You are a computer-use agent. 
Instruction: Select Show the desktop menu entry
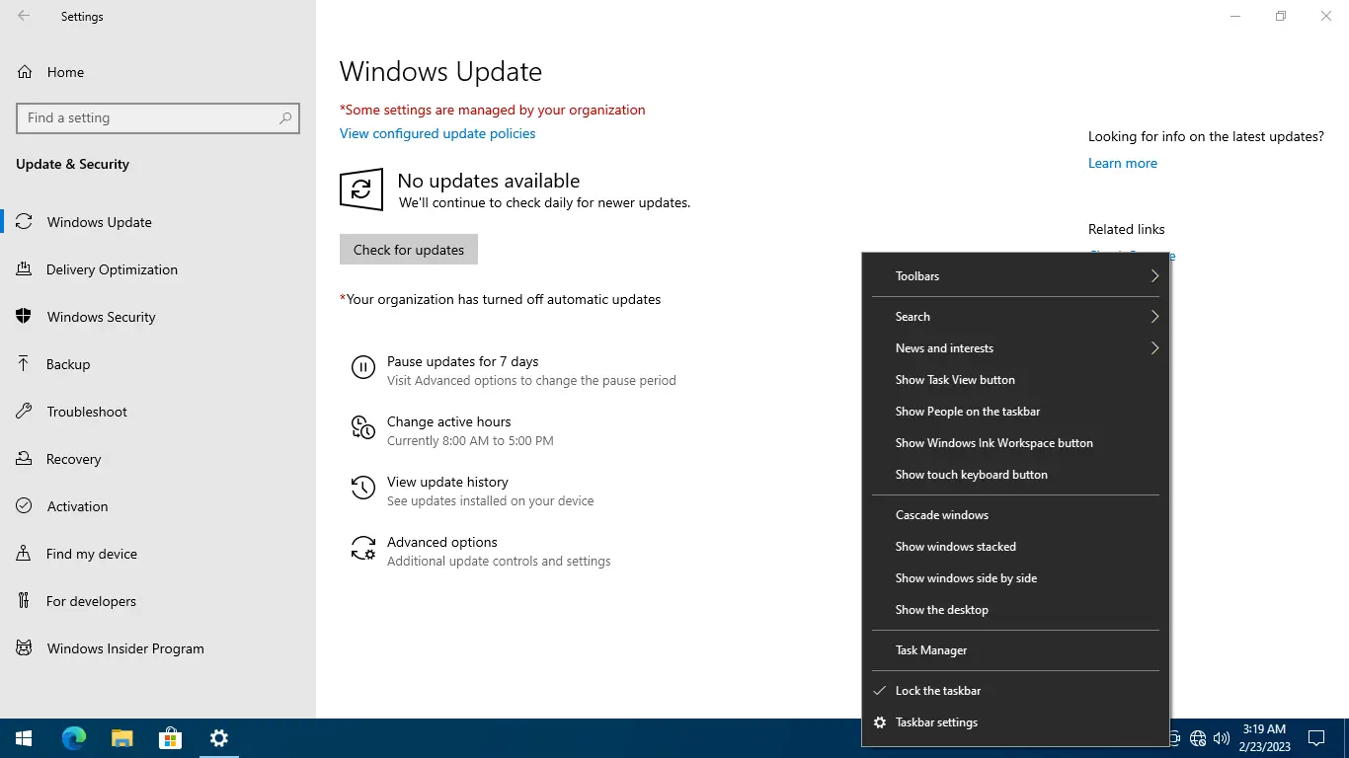pyautogui.click(x=1015, y=610)
